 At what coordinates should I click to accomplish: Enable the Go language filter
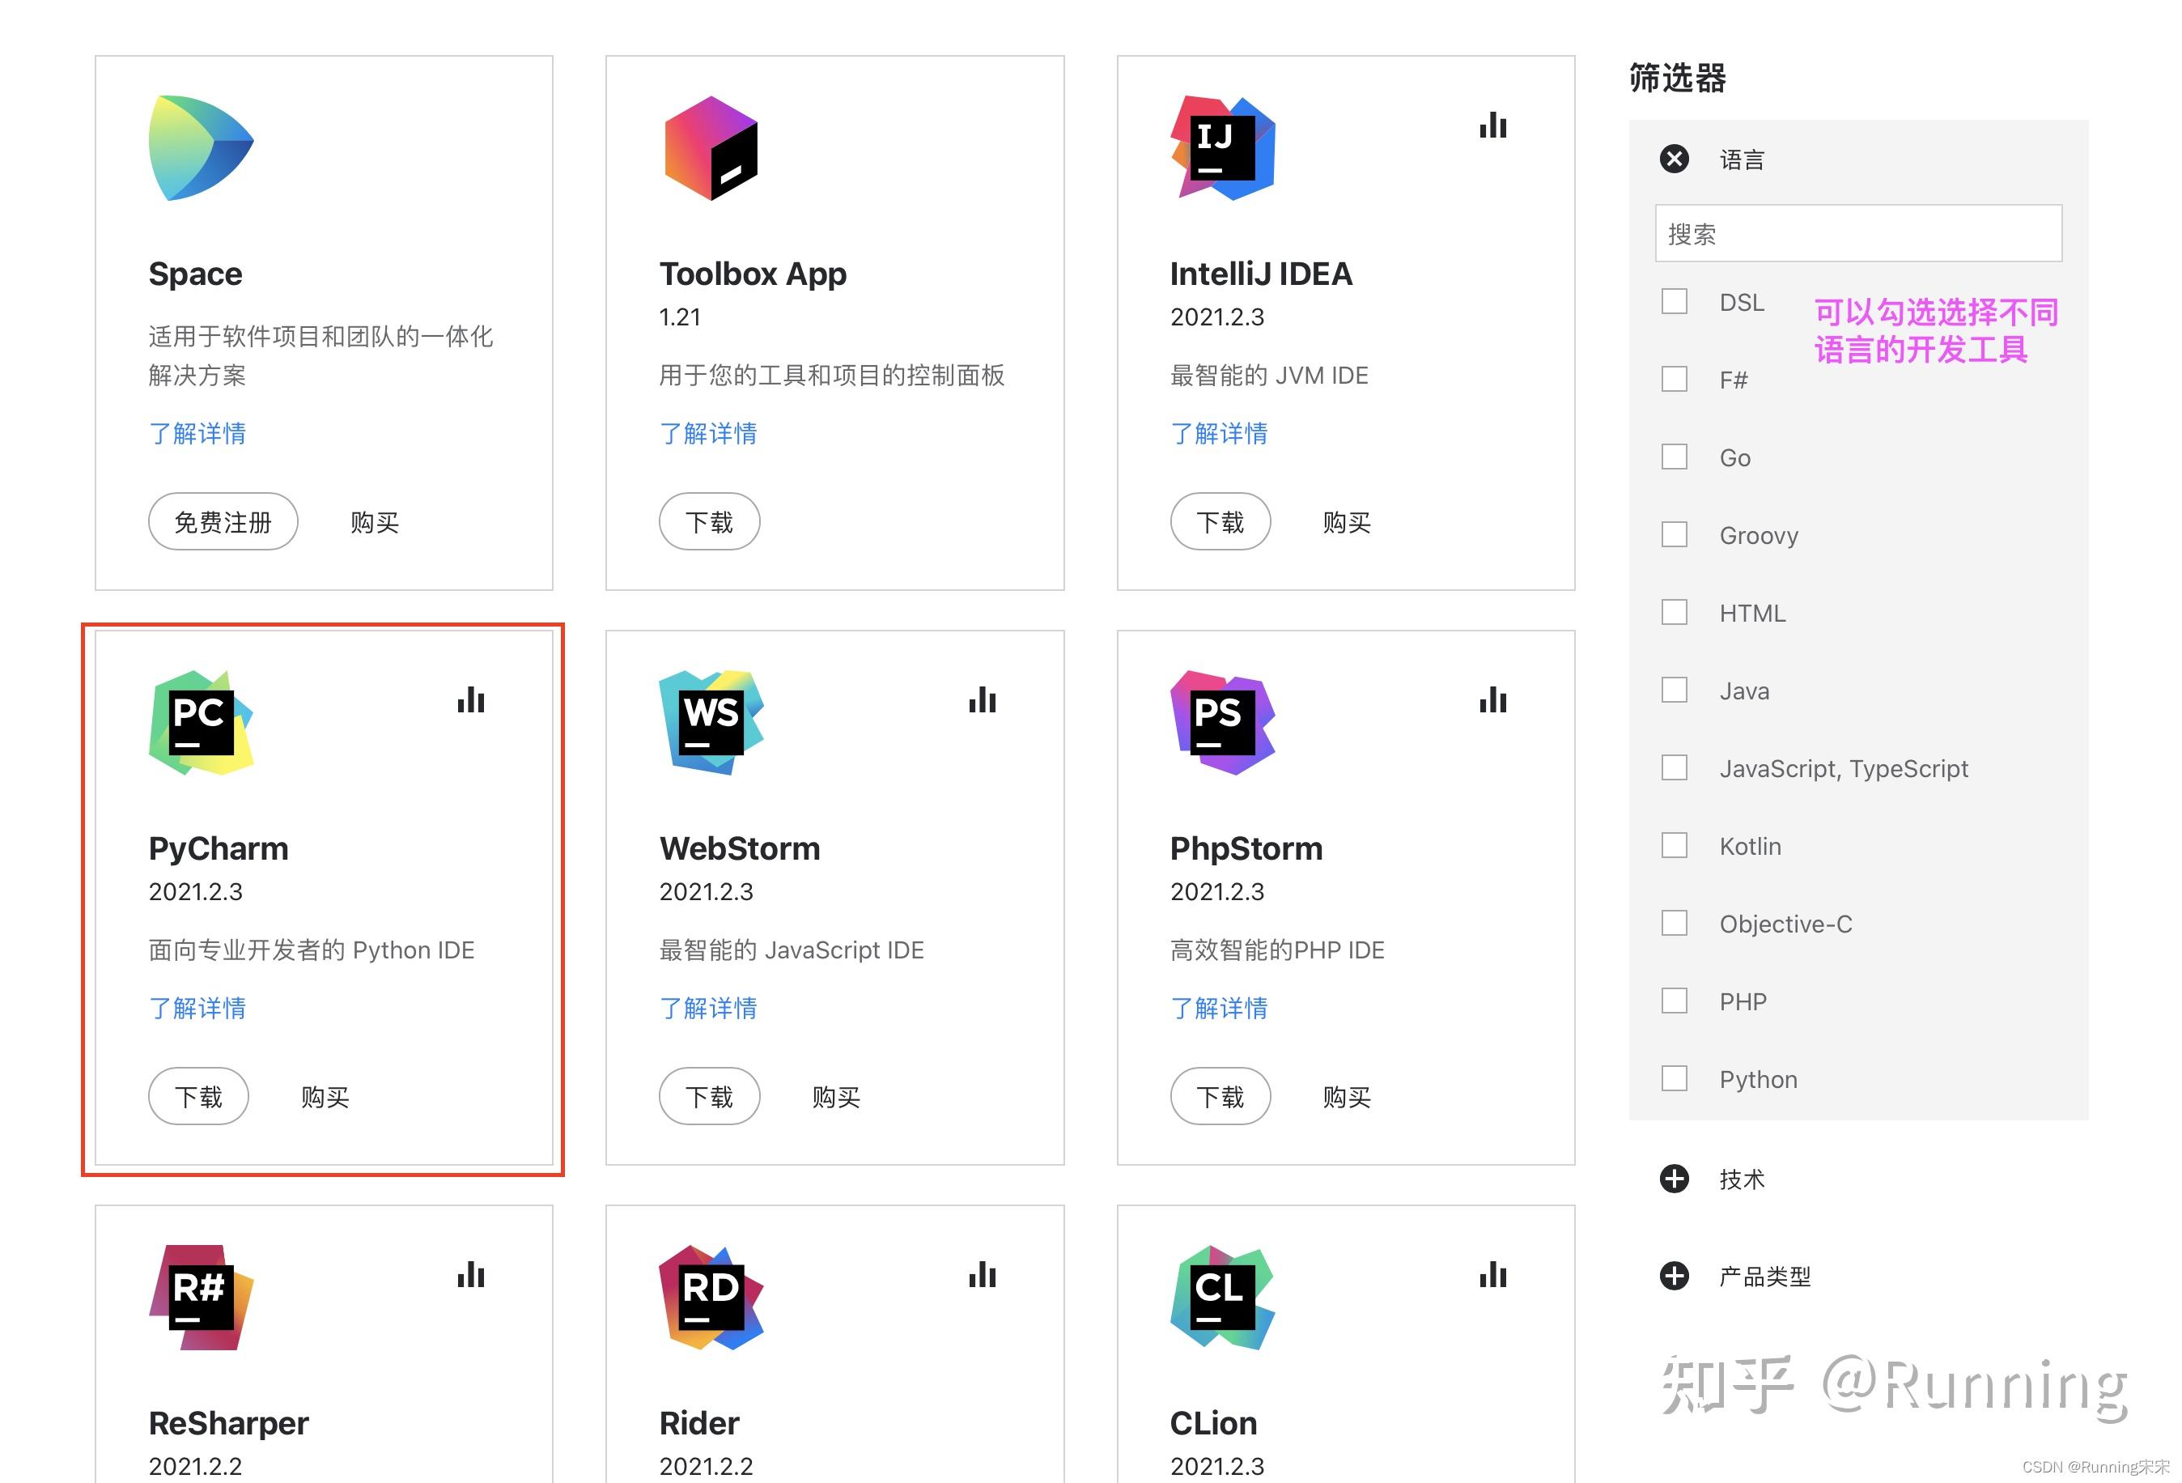[x=1674, y=457]
